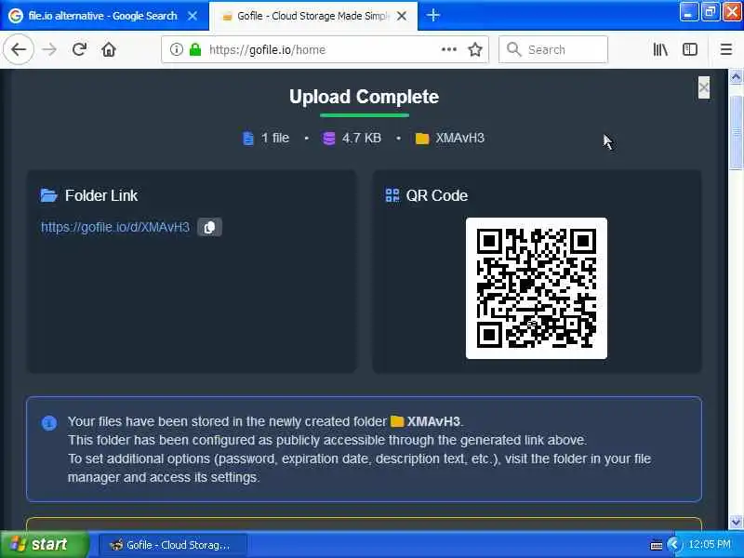Click the Google favicon on first tab

click(x=16, y=16)
